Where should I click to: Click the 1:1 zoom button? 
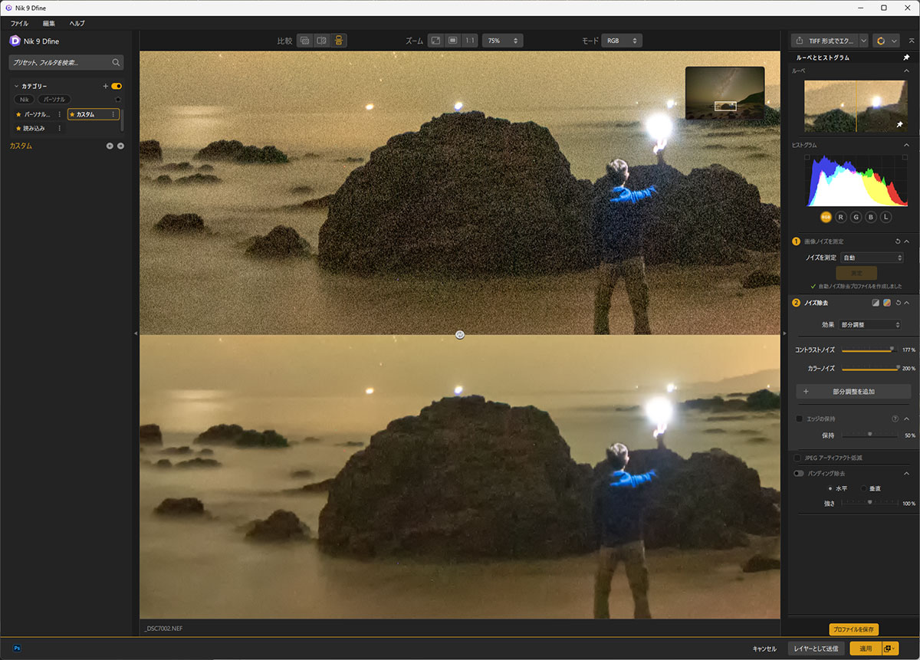(x=470, y=41)
